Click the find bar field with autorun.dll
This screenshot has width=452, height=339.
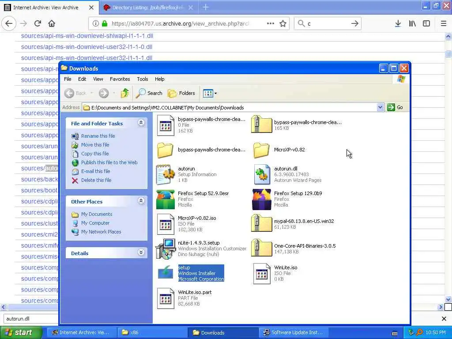click(31, 319)
